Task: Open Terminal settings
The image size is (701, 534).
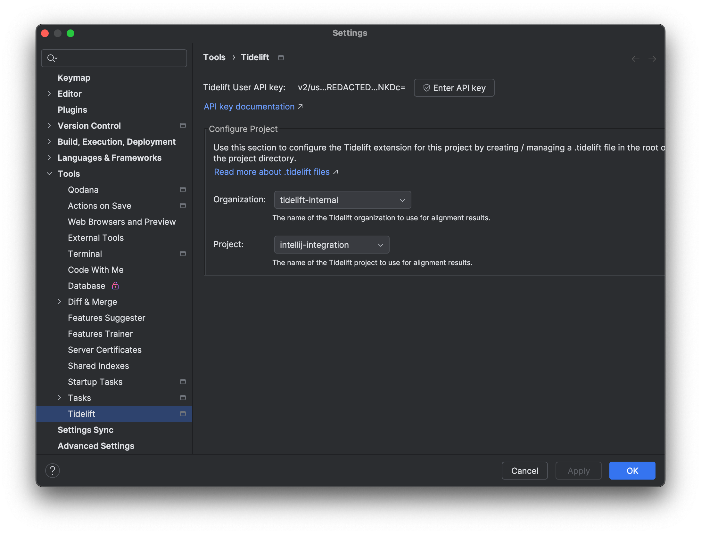Action: click(85, 254)
